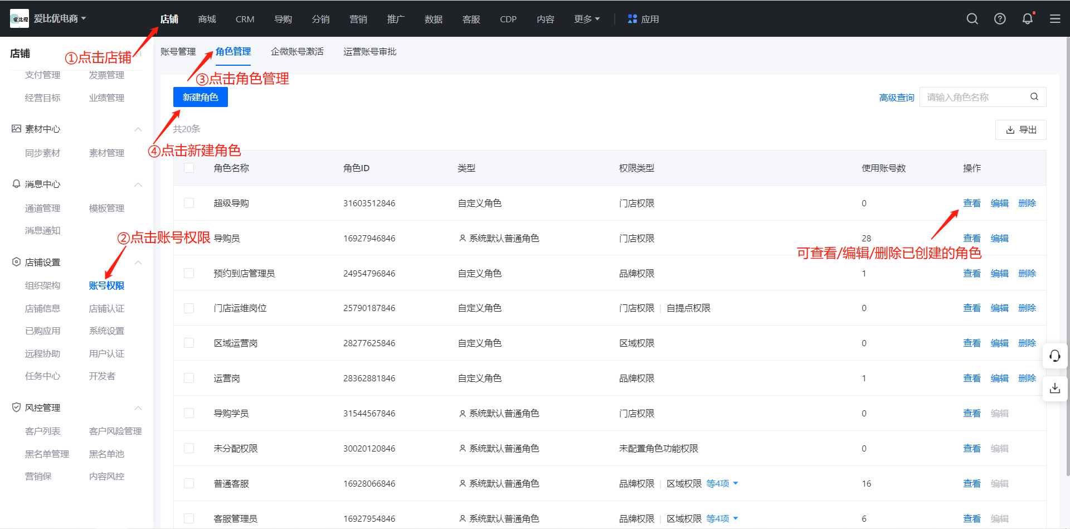Open the notification bell icon
This screenshot has width=1070, height=529.
tap(1028, 19)
